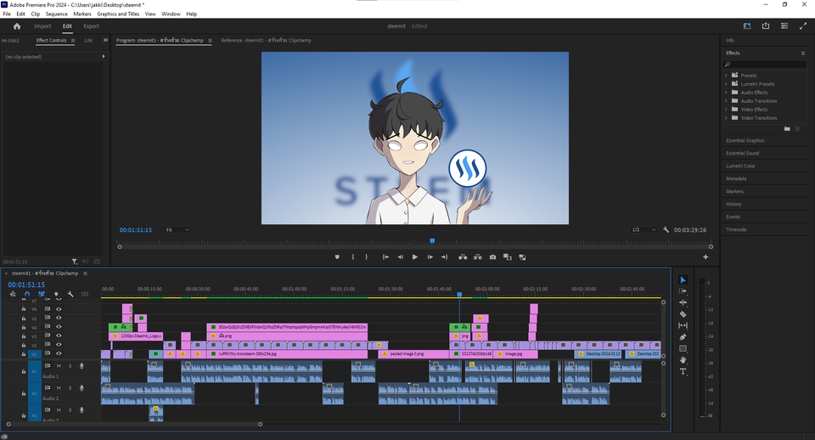Play the program monitor
The width and height of the screenshot is (815, 440).
(x=415, y=257)
